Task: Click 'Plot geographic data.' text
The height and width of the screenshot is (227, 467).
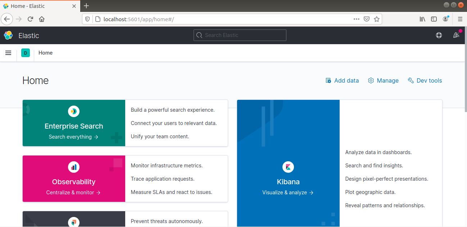Action: point(370,192)
